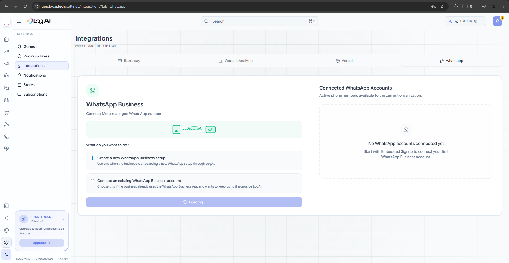Image resolution: width=509 pixels, height=263 pixels.
Task: Expand the credits dropdown chevron
Action: coord(481,21)
